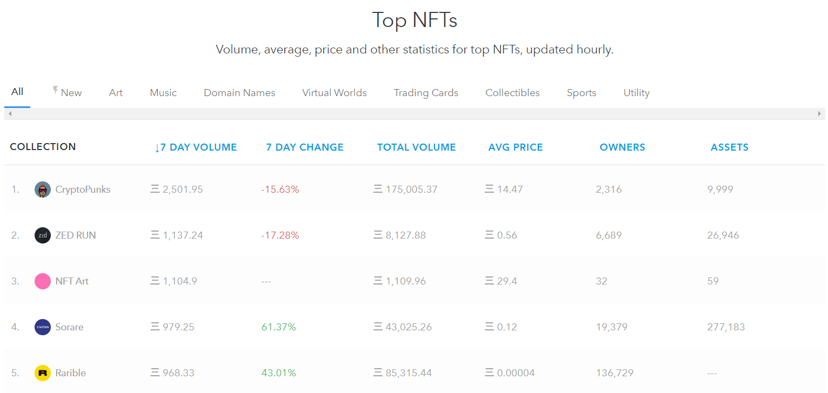Click the ZED RUN logo icon

(x=43, y=235)
